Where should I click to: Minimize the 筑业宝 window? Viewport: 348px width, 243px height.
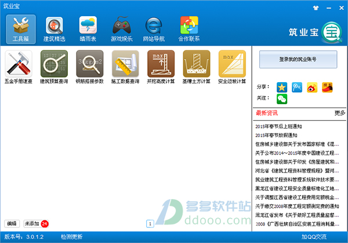pyautogui.click(x=329, y=8)
